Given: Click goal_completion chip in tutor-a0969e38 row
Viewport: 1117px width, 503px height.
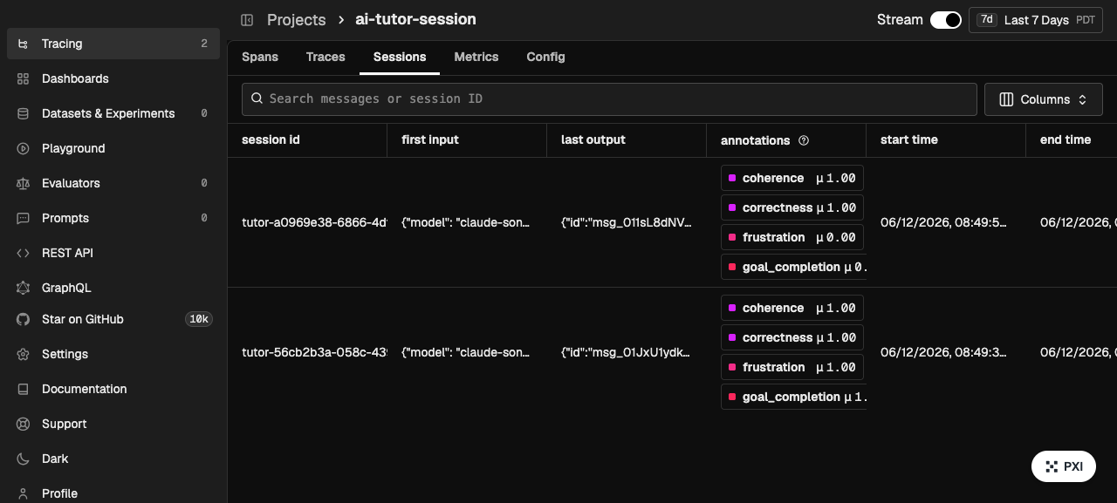Looking at the screenshot, I should 793,267.
